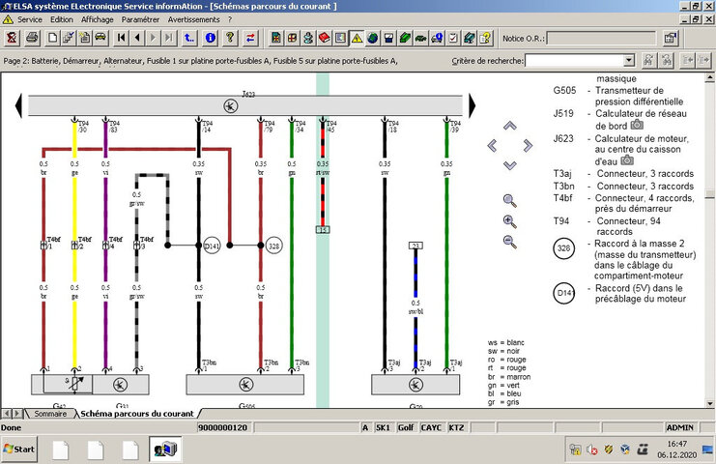This screenshot has height=464, width=716.
Task: Click the scrollbar up arrow
Action: coord(709,77)
